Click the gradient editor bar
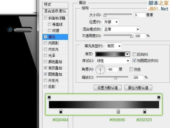Image resolution: width=170 pixels, height=128 pixels. pos(104,104)
